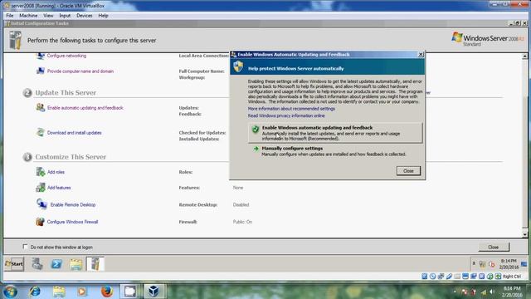The height and width of the screenshot is (299, 531).
Task: Show hidden icons in host tray
Action: coord(455,292)
